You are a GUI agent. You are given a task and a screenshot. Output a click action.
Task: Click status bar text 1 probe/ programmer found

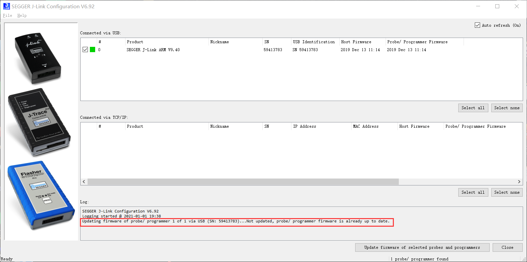(x=419, y=259)
